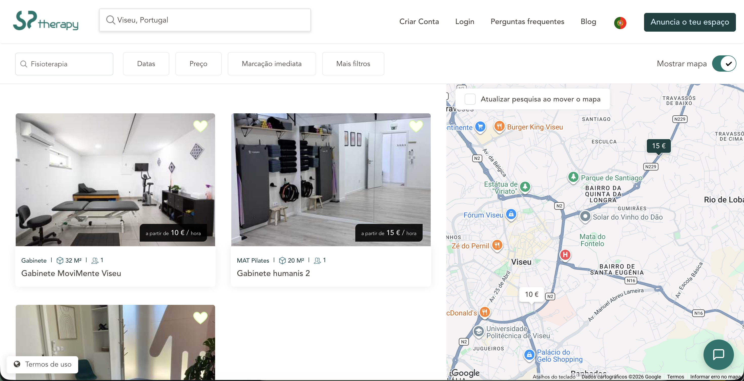Open the Datas filter dropdown
The image size is (744, 381).
[146, 64]
